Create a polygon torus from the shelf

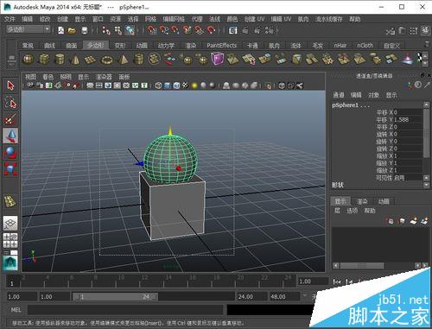point(107,60)
